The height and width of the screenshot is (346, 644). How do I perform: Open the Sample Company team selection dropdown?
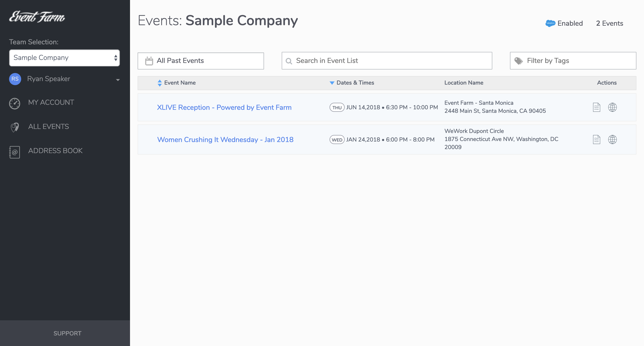pos(65,58)
